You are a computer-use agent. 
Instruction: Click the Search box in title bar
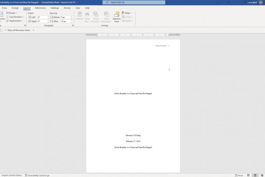pos(134,2)
